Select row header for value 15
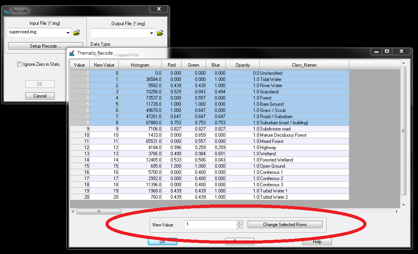This screenshot has width=418, height=254. (x=80, y=166)
